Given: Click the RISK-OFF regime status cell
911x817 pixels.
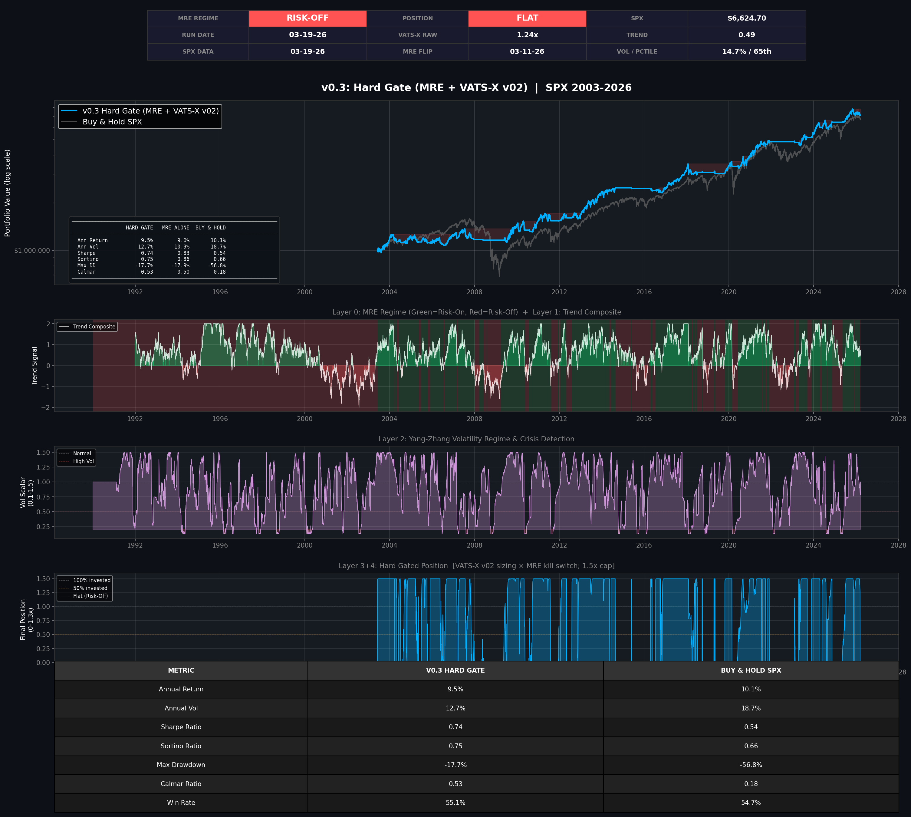Looking at the screenshot, I should 308,18.
